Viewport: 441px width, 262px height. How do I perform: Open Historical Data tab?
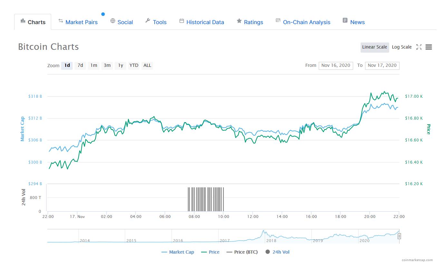point(202,22)
